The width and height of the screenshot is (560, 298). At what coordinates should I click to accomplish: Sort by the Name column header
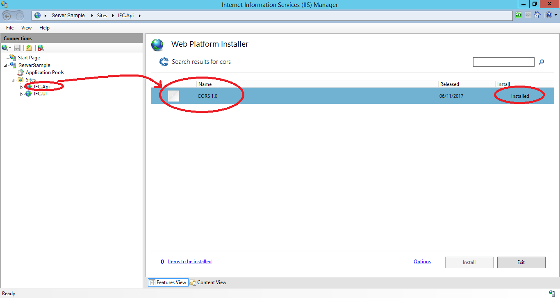pos(317,84)
